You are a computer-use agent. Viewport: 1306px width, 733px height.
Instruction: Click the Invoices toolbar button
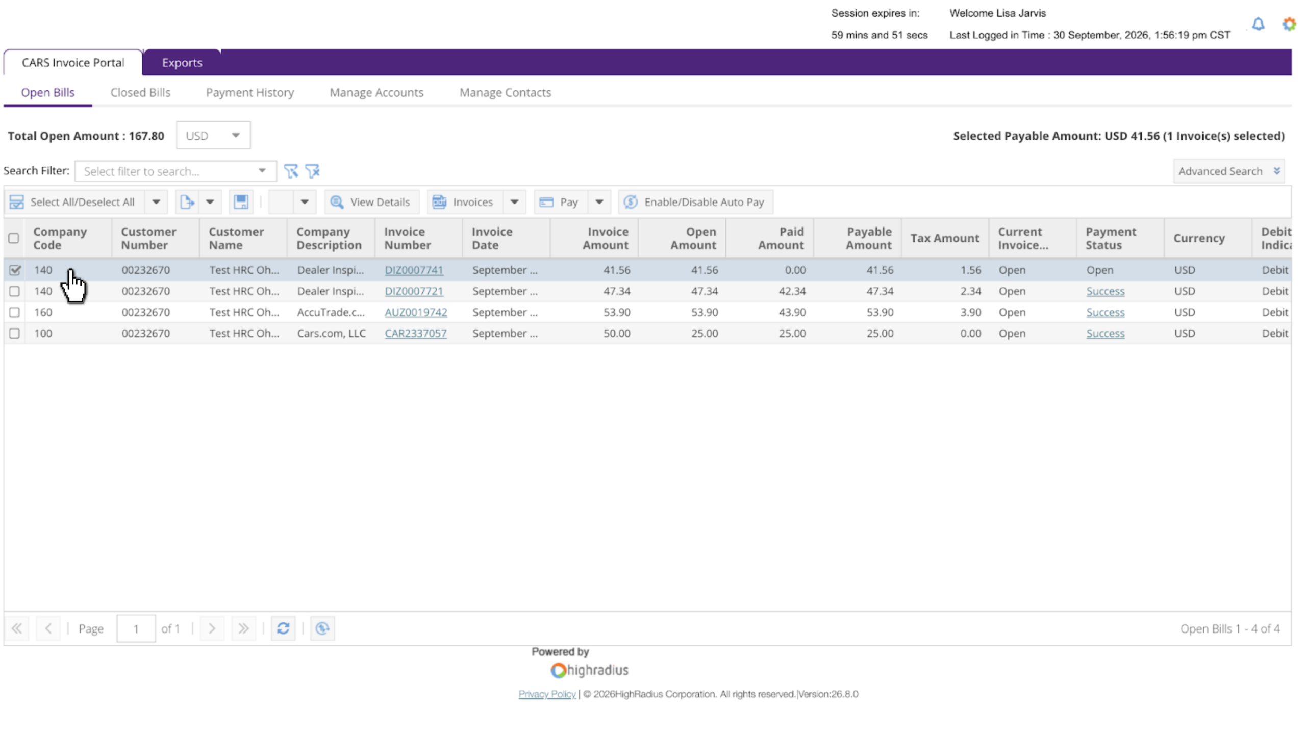click(465, 202)
